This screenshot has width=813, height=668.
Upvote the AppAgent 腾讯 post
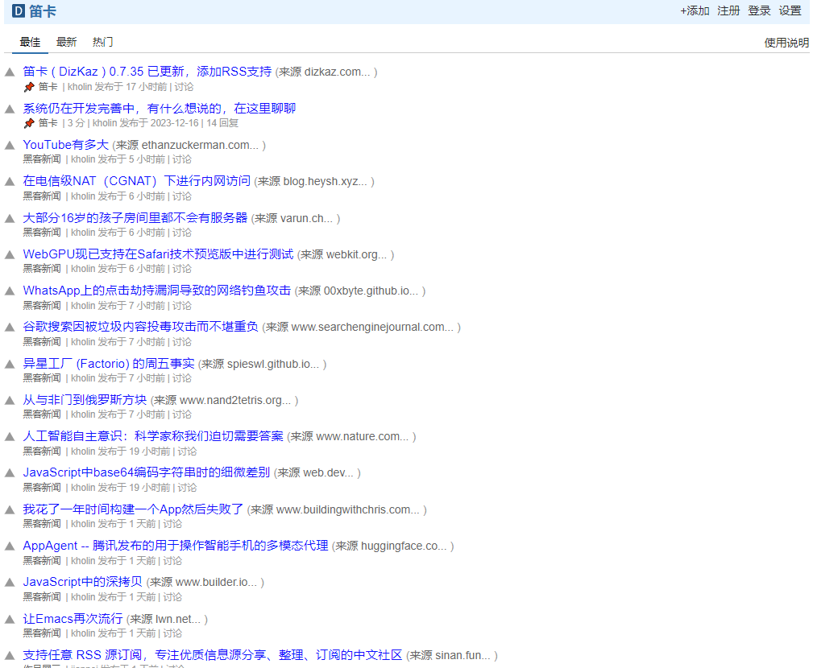[9, 546]
